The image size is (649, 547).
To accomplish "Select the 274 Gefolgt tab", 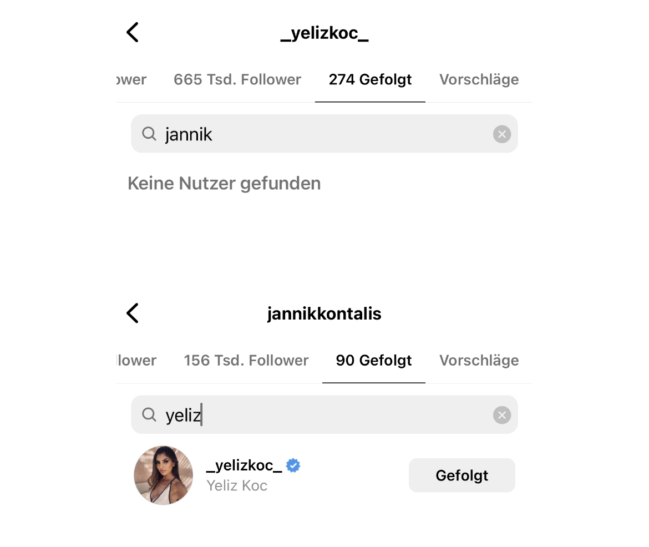I will coord(370,79).
